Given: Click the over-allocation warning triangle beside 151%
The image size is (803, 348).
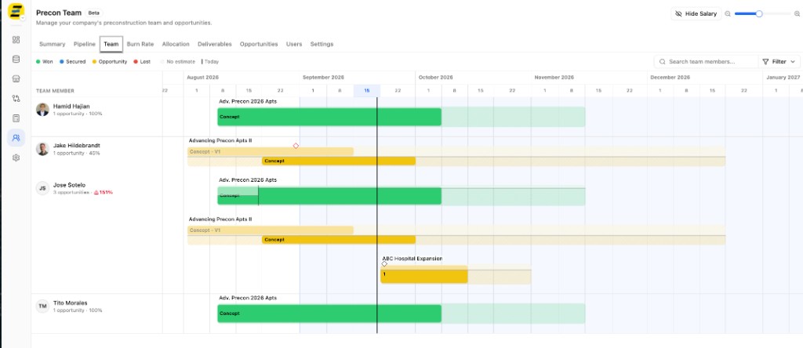Looking at the screenshot, I should click(x=96, y=193).
